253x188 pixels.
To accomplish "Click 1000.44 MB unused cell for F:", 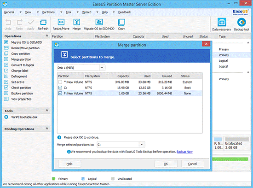I will (x=164, y=93).
